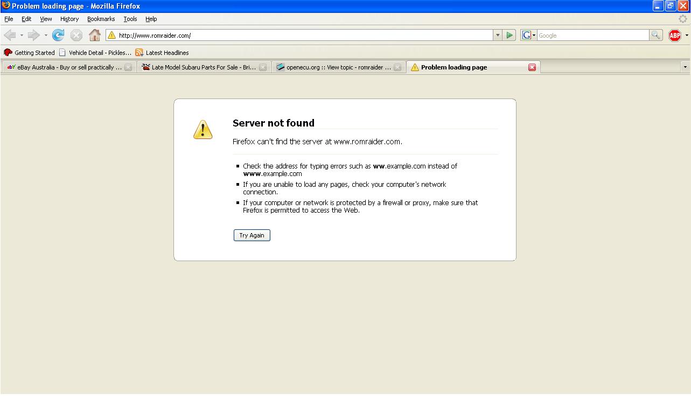Open the Help menu

pos(151,19)
